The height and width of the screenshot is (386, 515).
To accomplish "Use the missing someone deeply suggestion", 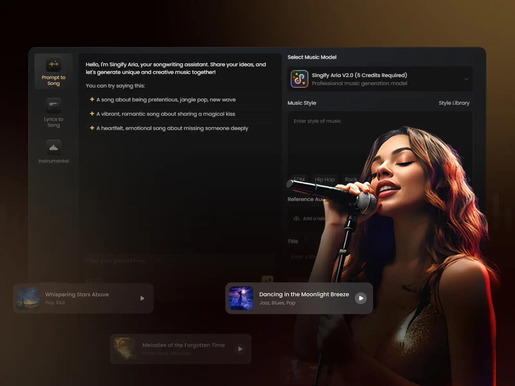I will tap(172, 128).
